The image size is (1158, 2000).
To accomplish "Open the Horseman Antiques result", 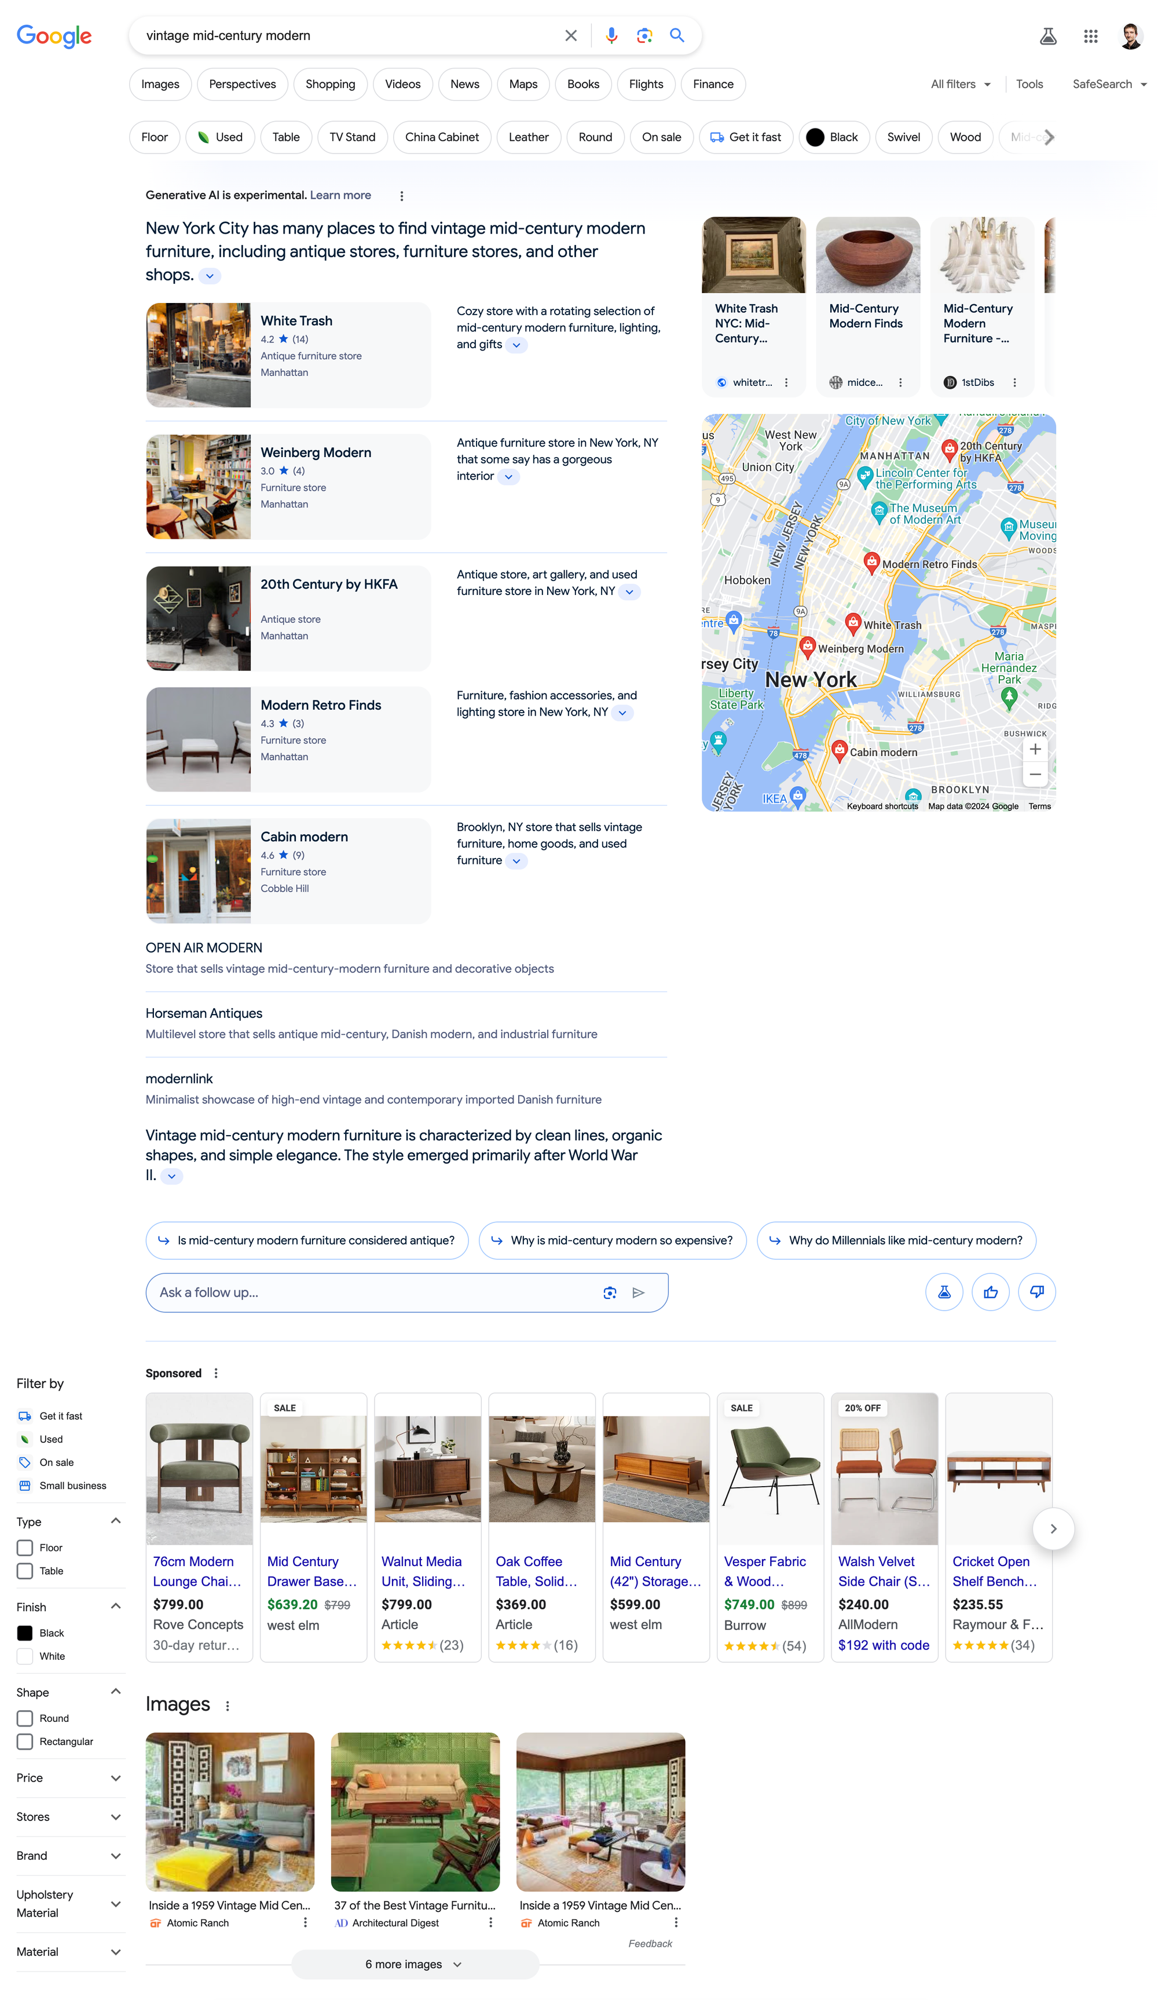I will (204, 1014).
